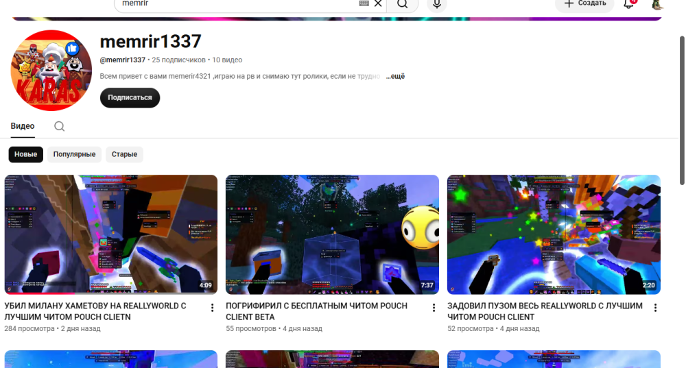
Task: Open options menu for ПОГРИФИРИЛ С БЕСПЛАТНЫМ video
Action: (434, 308)
